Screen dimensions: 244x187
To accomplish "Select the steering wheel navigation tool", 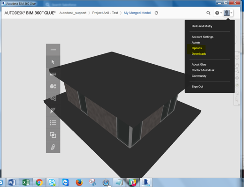I will pyautogui.click(x=237, y=57).
